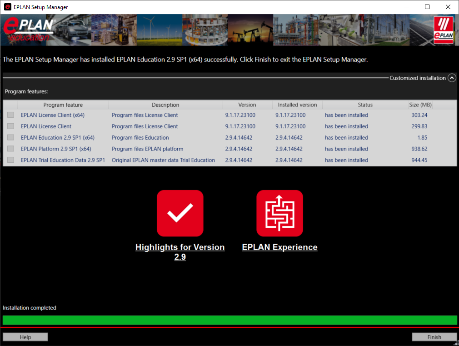Select 'EPLAN Platform 2.9 SP1 (x64)' feature name
The width and height of the screenshot is (459, 346).
point(56,149)
